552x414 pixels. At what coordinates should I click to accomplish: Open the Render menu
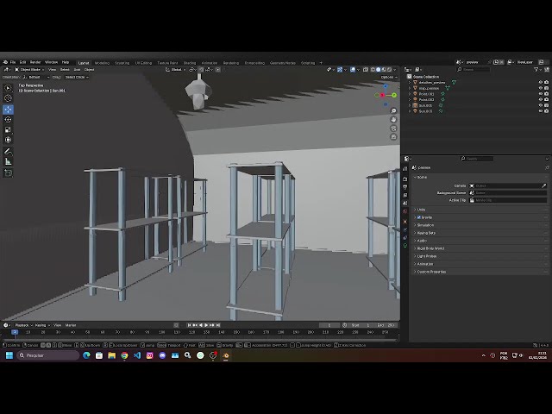(x=35, y=62)
